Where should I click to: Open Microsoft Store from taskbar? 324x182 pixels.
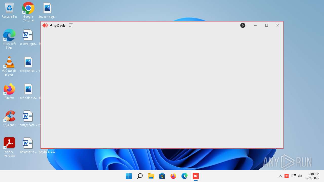point(162,176)
